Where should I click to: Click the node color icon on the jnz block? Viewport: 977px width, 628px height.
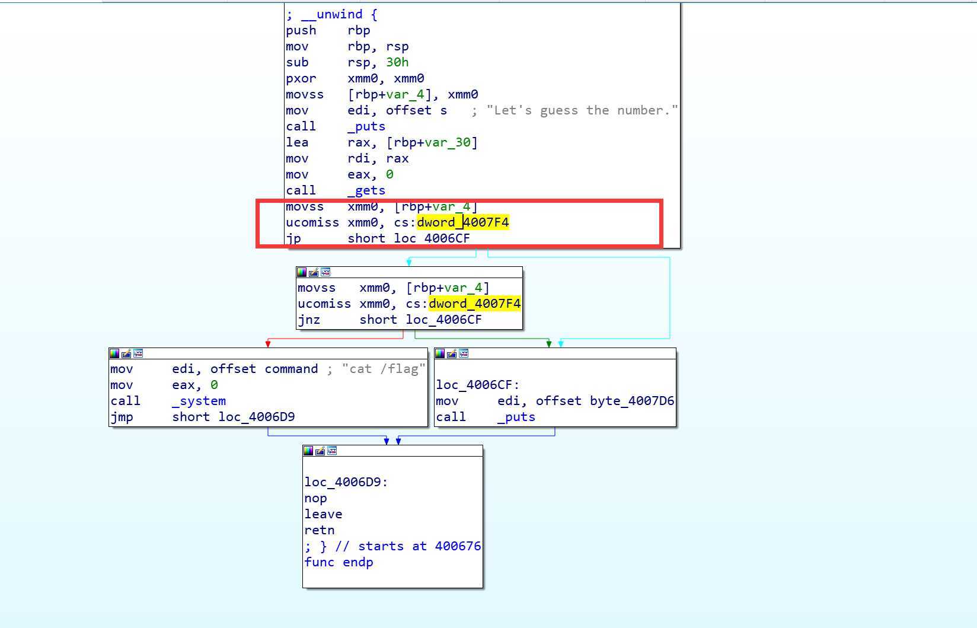tap(302, 272)
